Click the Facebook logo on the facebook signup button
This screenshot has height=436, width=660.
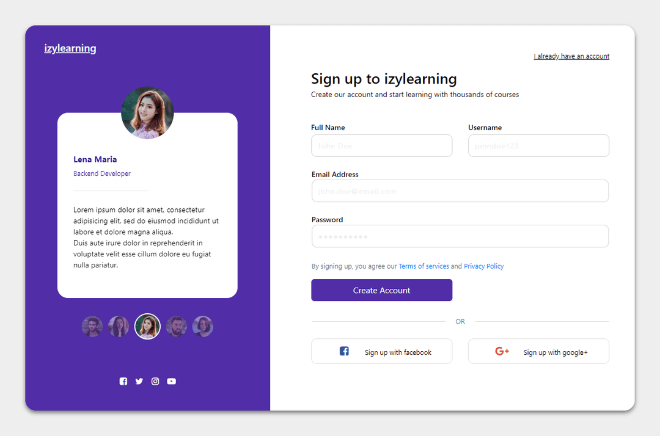pyautogui.click(x=343, y=351)
